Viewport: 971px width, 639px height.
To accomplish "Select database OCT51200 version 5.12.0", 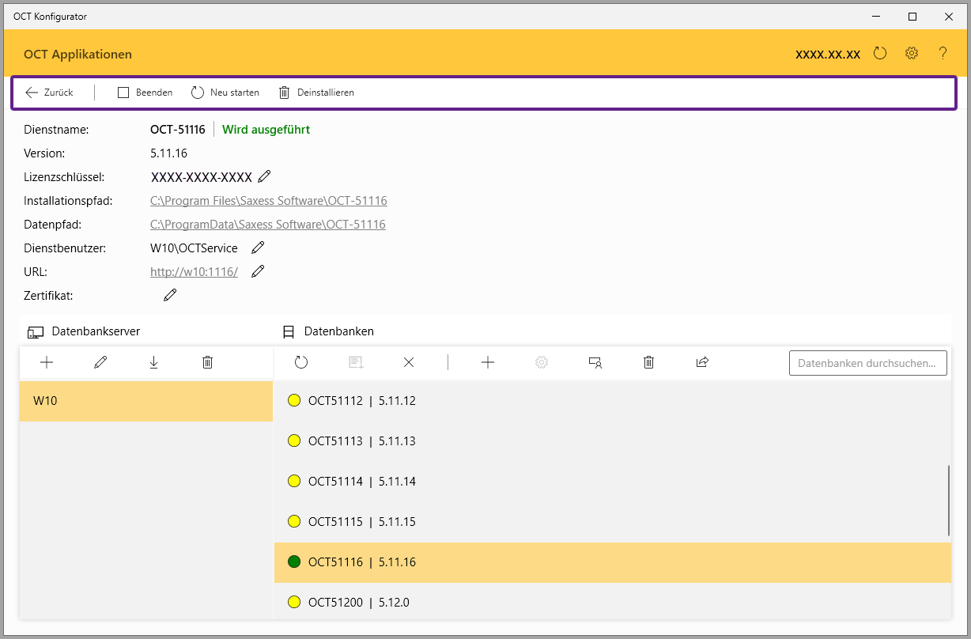I will [358, 603].
